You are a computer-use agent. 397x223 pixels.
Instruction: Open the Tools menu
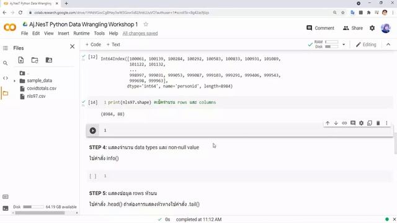click(x=99, y=33)
